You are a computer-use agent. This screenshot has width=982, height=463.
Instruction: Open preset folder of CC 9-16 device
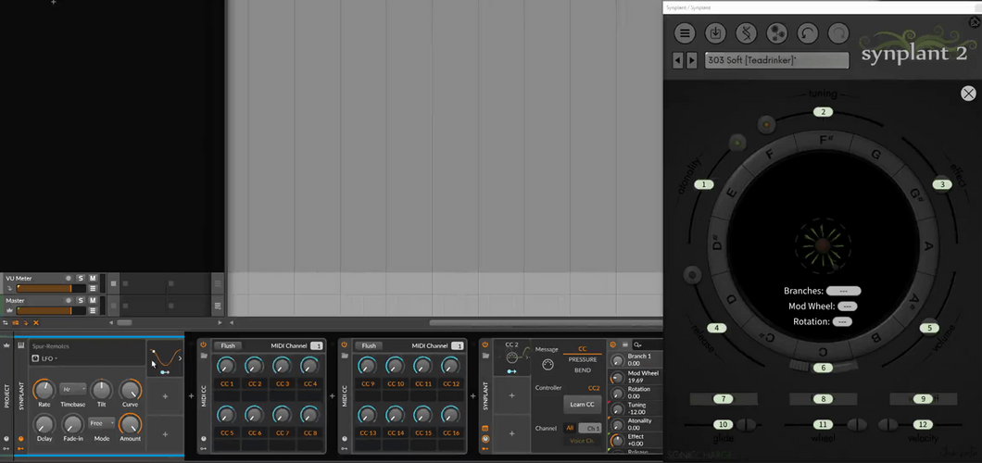click(x=345, y=356)
